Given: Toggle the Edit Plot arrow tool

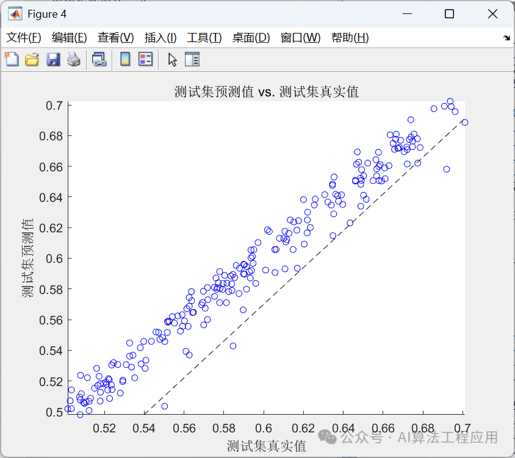Looking at the screenshot, I should [x=173, y=60].
